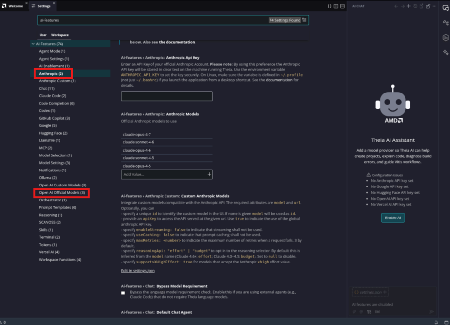This screenshot has height=325, width=450.
Task: Click the split editor columns icon
Action: [336, 6]
